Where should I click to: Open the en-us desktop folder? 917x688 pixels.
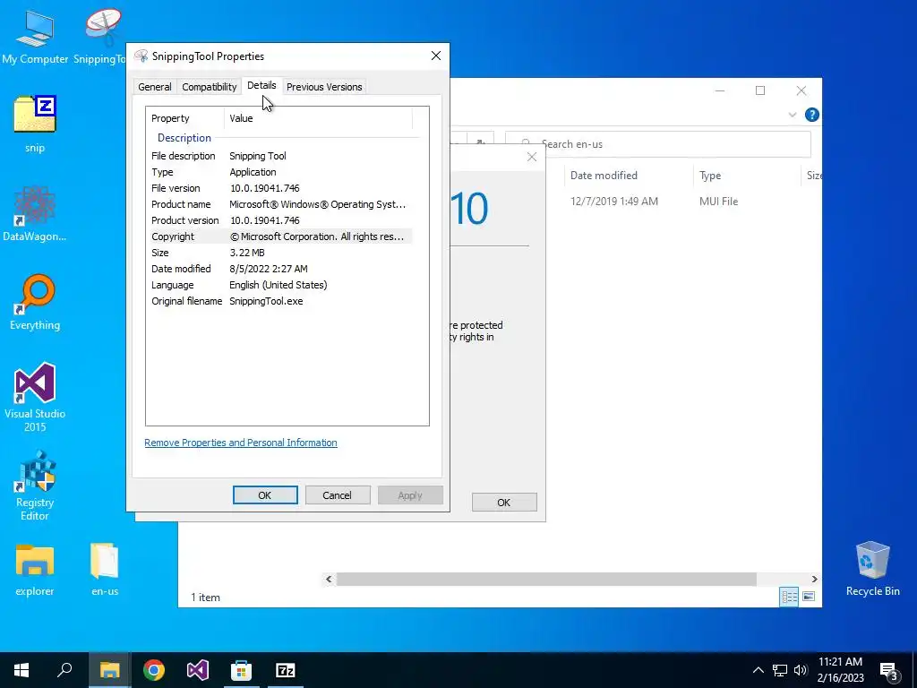pyautogui.click(x=105, y=570)
